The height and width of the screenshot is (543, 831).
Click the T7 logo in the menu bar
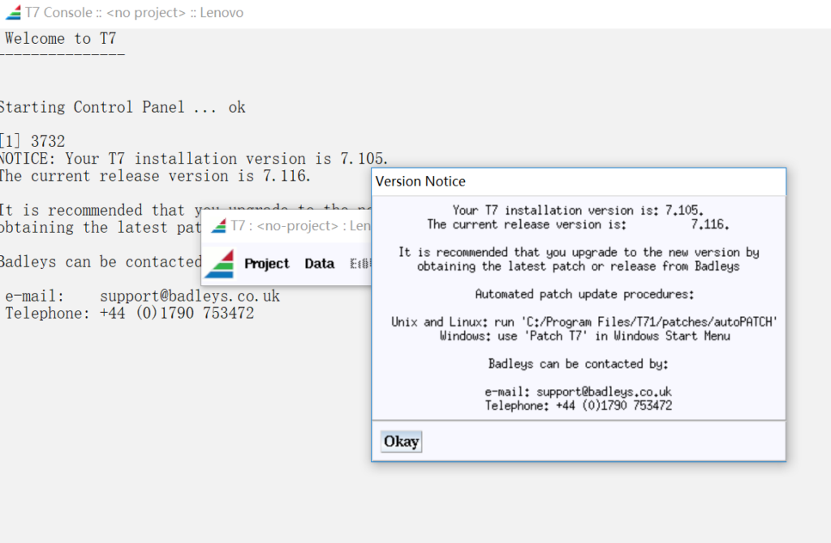[x=219, y=263]
